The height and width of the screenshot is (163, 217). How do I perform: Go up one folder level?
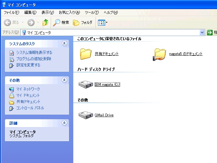(x=45, y=23)
